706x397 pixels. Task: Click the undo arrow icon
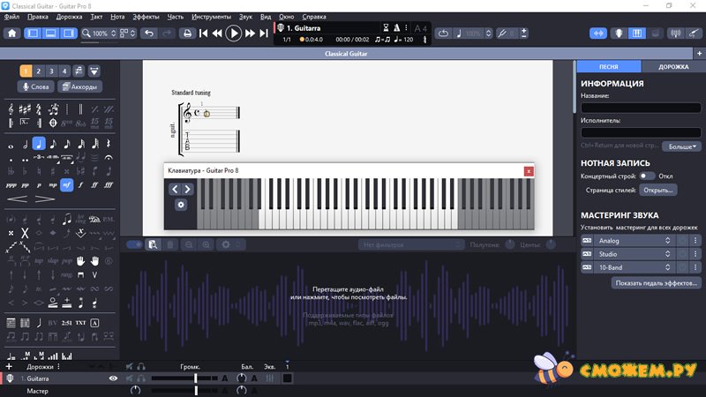(147, 34)
